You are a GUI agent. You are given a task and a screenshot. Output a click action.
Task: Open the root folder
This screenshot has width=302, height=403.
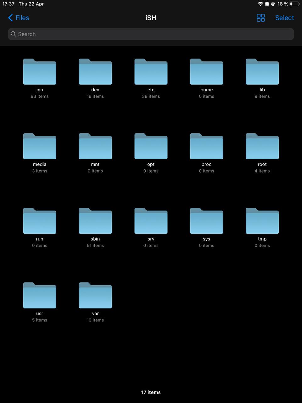[262, 146]
